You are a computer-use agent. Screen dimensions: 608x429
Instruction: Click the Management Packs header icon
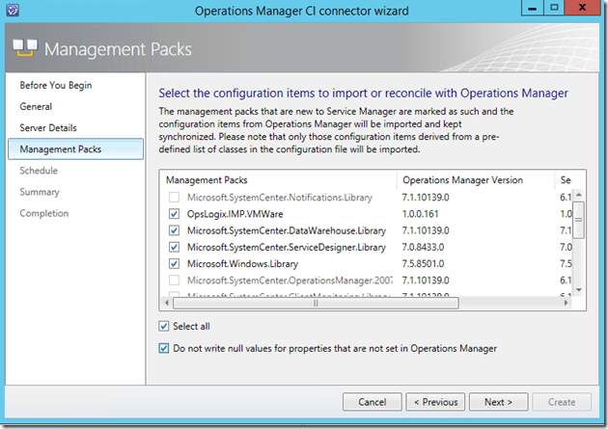click(26, 48)
